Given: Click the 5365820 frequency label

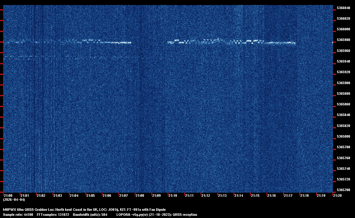Looking at the screenshot, I should [x=343, y=126].
